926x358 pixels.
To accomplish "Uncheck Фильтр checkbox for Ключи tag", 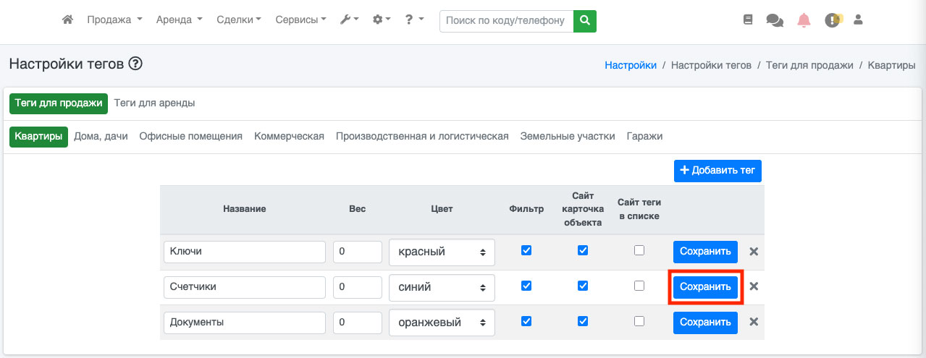I will coord(526,250).
